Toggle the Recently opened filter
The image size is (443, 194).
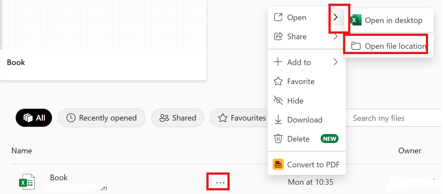click(x=102, y=118)
